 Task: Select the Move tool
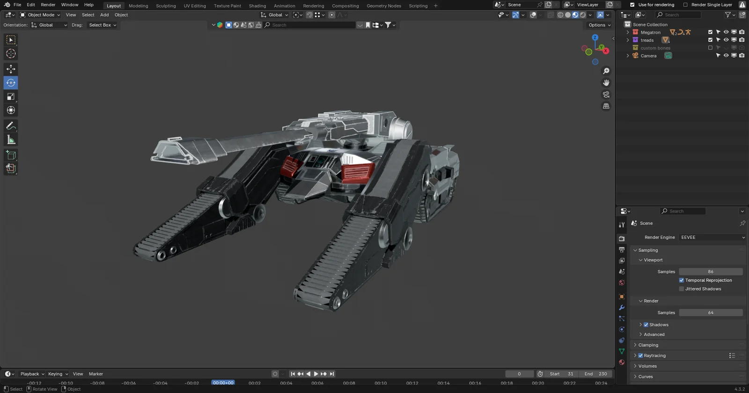click(x=11, y=69)
